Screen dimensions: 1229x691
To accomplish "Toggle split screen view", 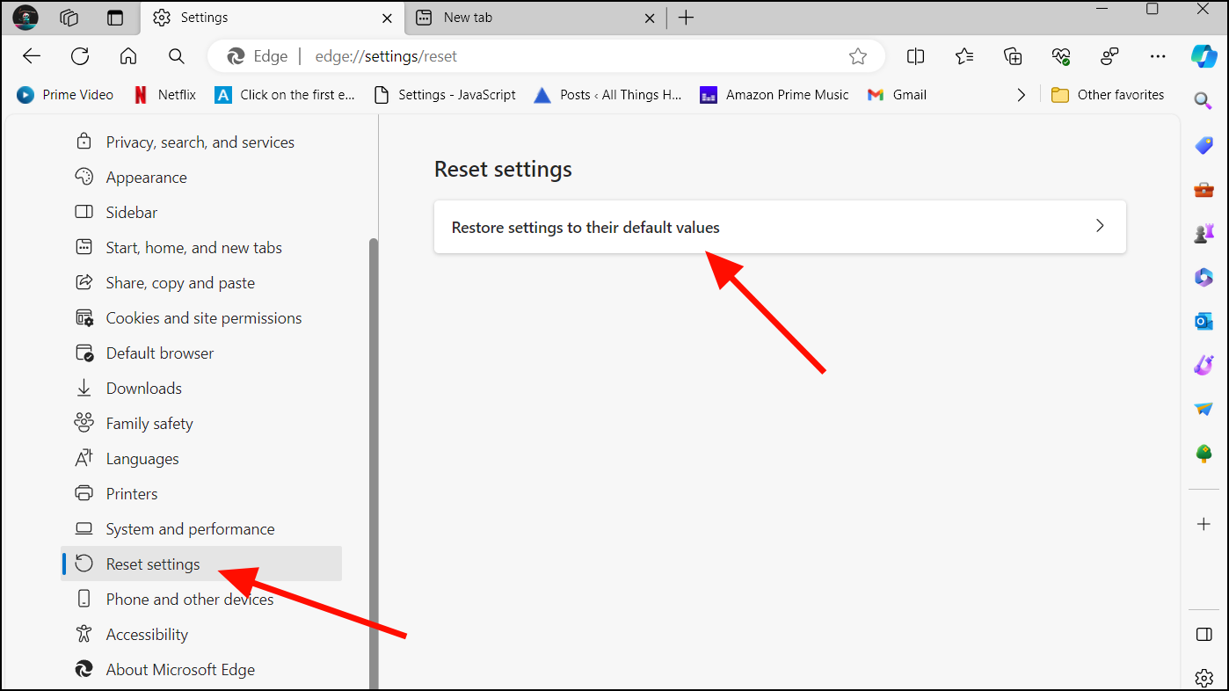I will [915, 55].
